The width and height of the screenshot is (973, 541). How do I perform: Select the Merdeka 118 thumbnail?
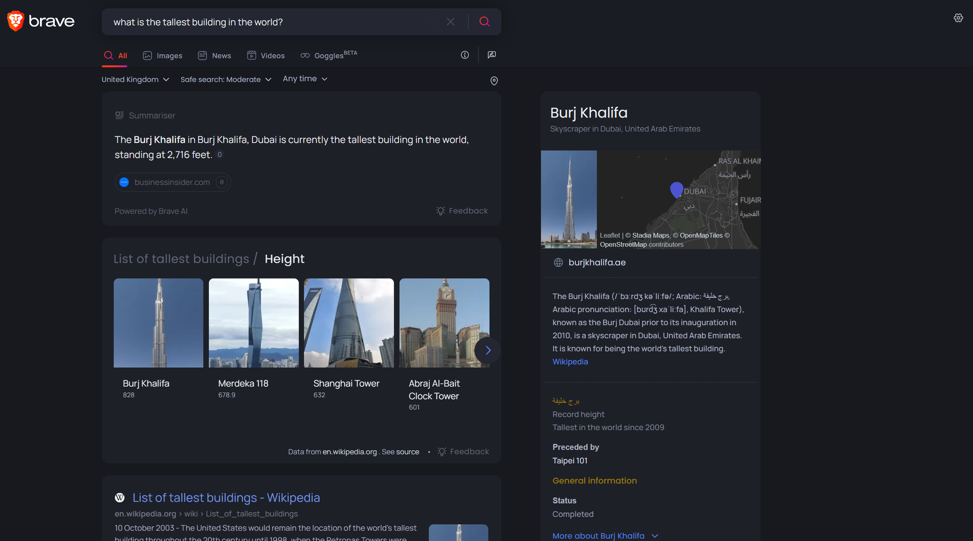pyautogui.click(x=253, y=323)
